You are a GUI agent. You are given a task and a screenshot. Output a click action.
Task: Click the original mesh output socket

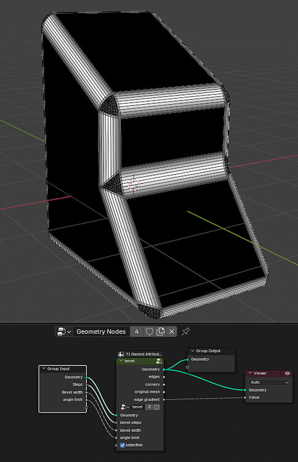tap(164, 392)
